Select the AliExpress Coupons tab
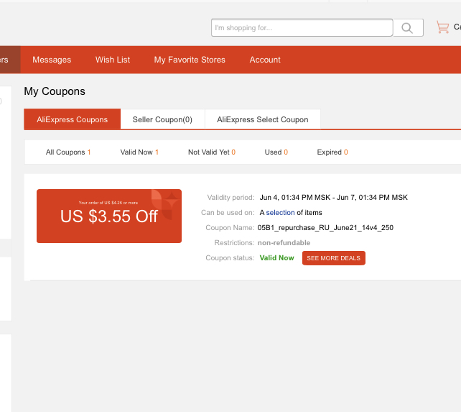 pyautogui.click(x=73, y=119)
